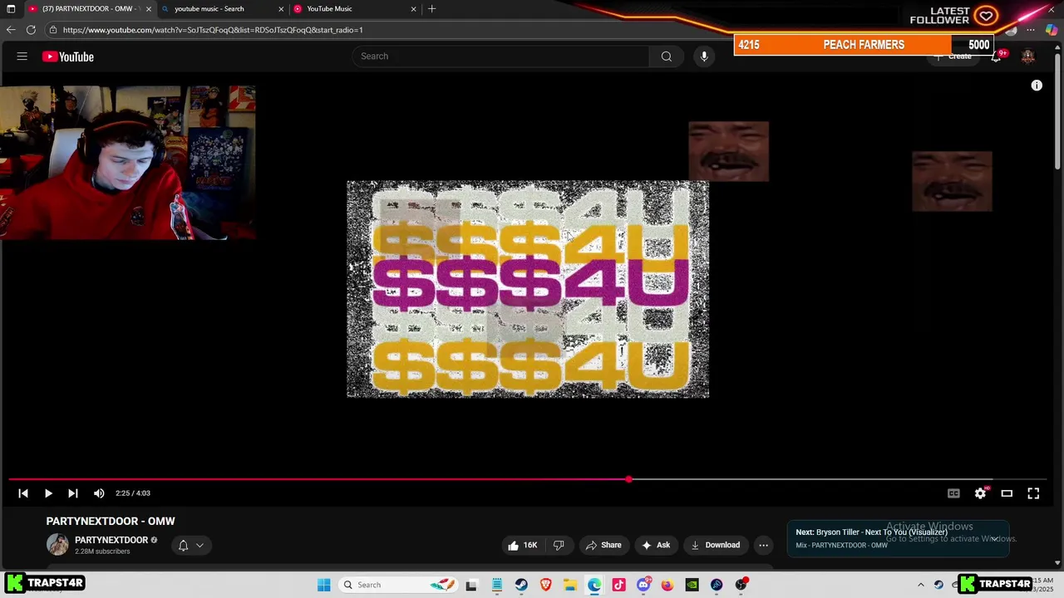Image resolution: width=1064 pixels, height=598 pixels.
Task: Play the paused video
Action: pos(48,493)
